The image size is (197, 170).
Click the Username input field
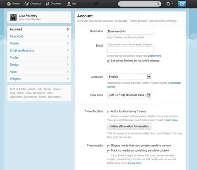(x=130, y=31)
